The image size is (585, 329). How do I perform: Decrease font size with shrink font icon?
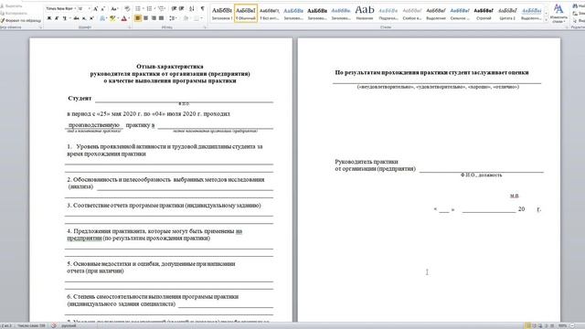[103, 8]
